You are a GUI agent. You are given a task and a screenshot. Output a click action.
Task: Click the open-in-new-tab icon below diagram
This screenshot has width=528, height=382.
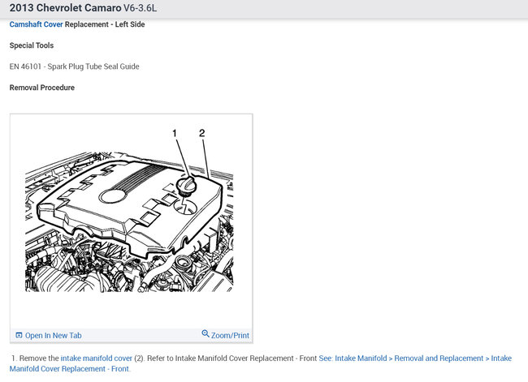pos(19,335)
